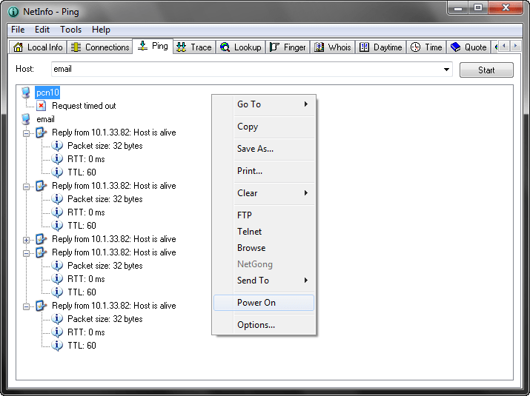The image size is (530, 396).
Task: Select Browse in the context menu
Action: click(264, 248)
